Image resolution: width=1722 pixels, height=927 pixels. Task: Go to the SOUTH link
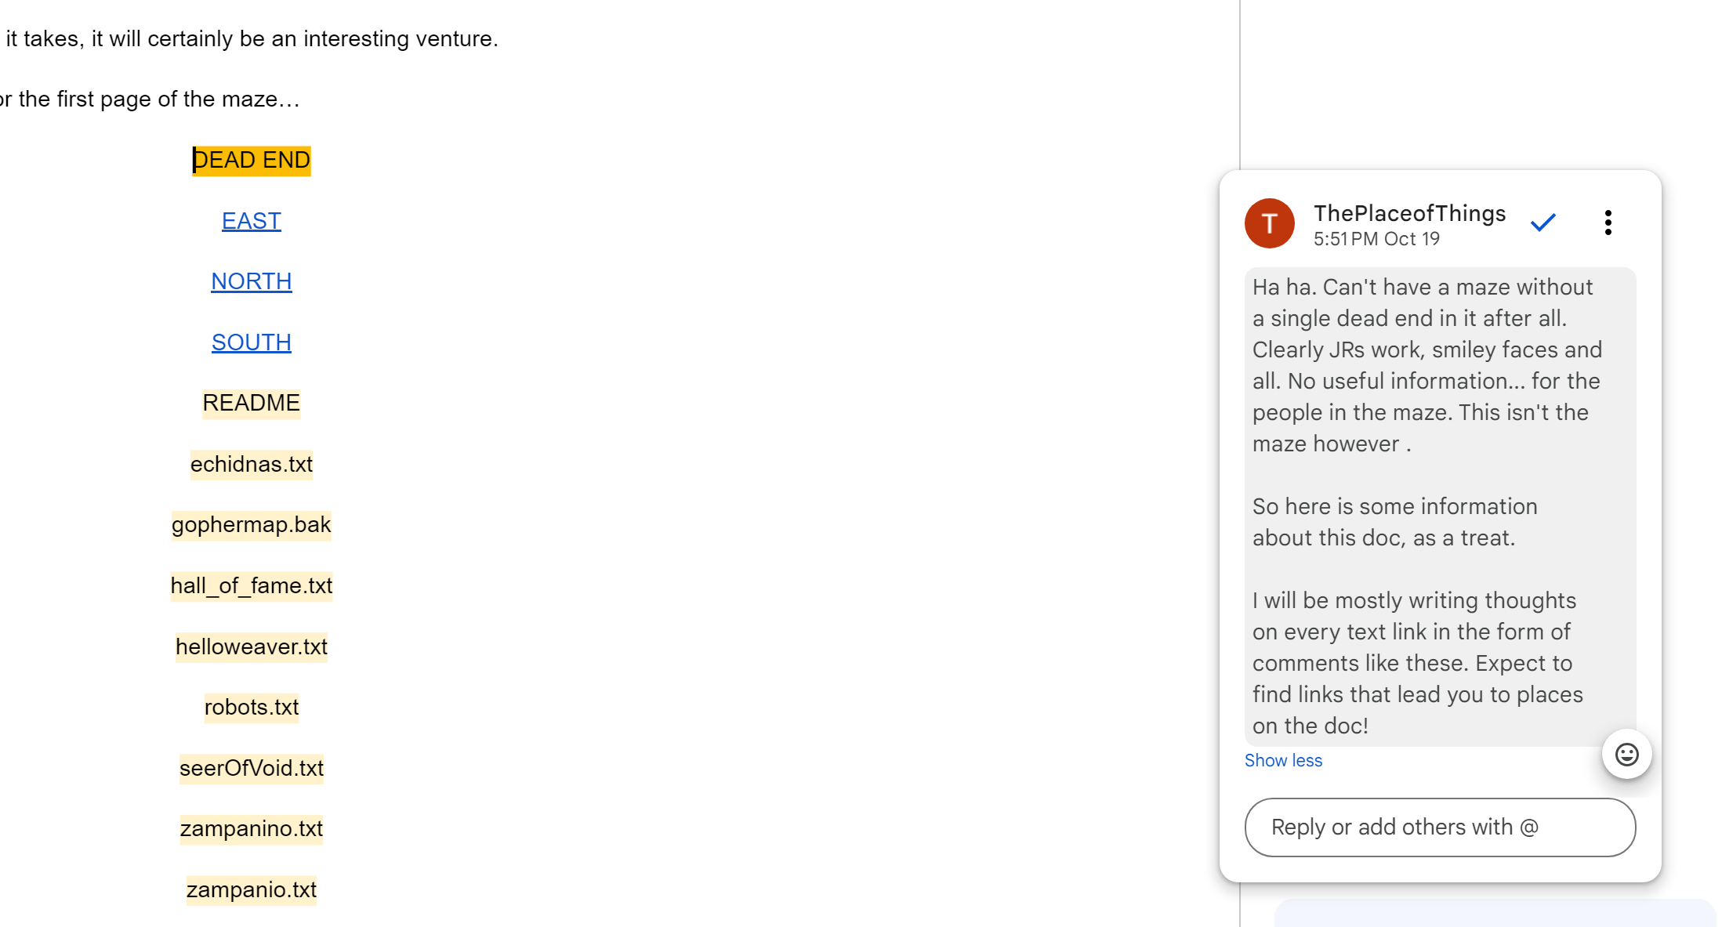pyautogui.click(x=251, y=342)
